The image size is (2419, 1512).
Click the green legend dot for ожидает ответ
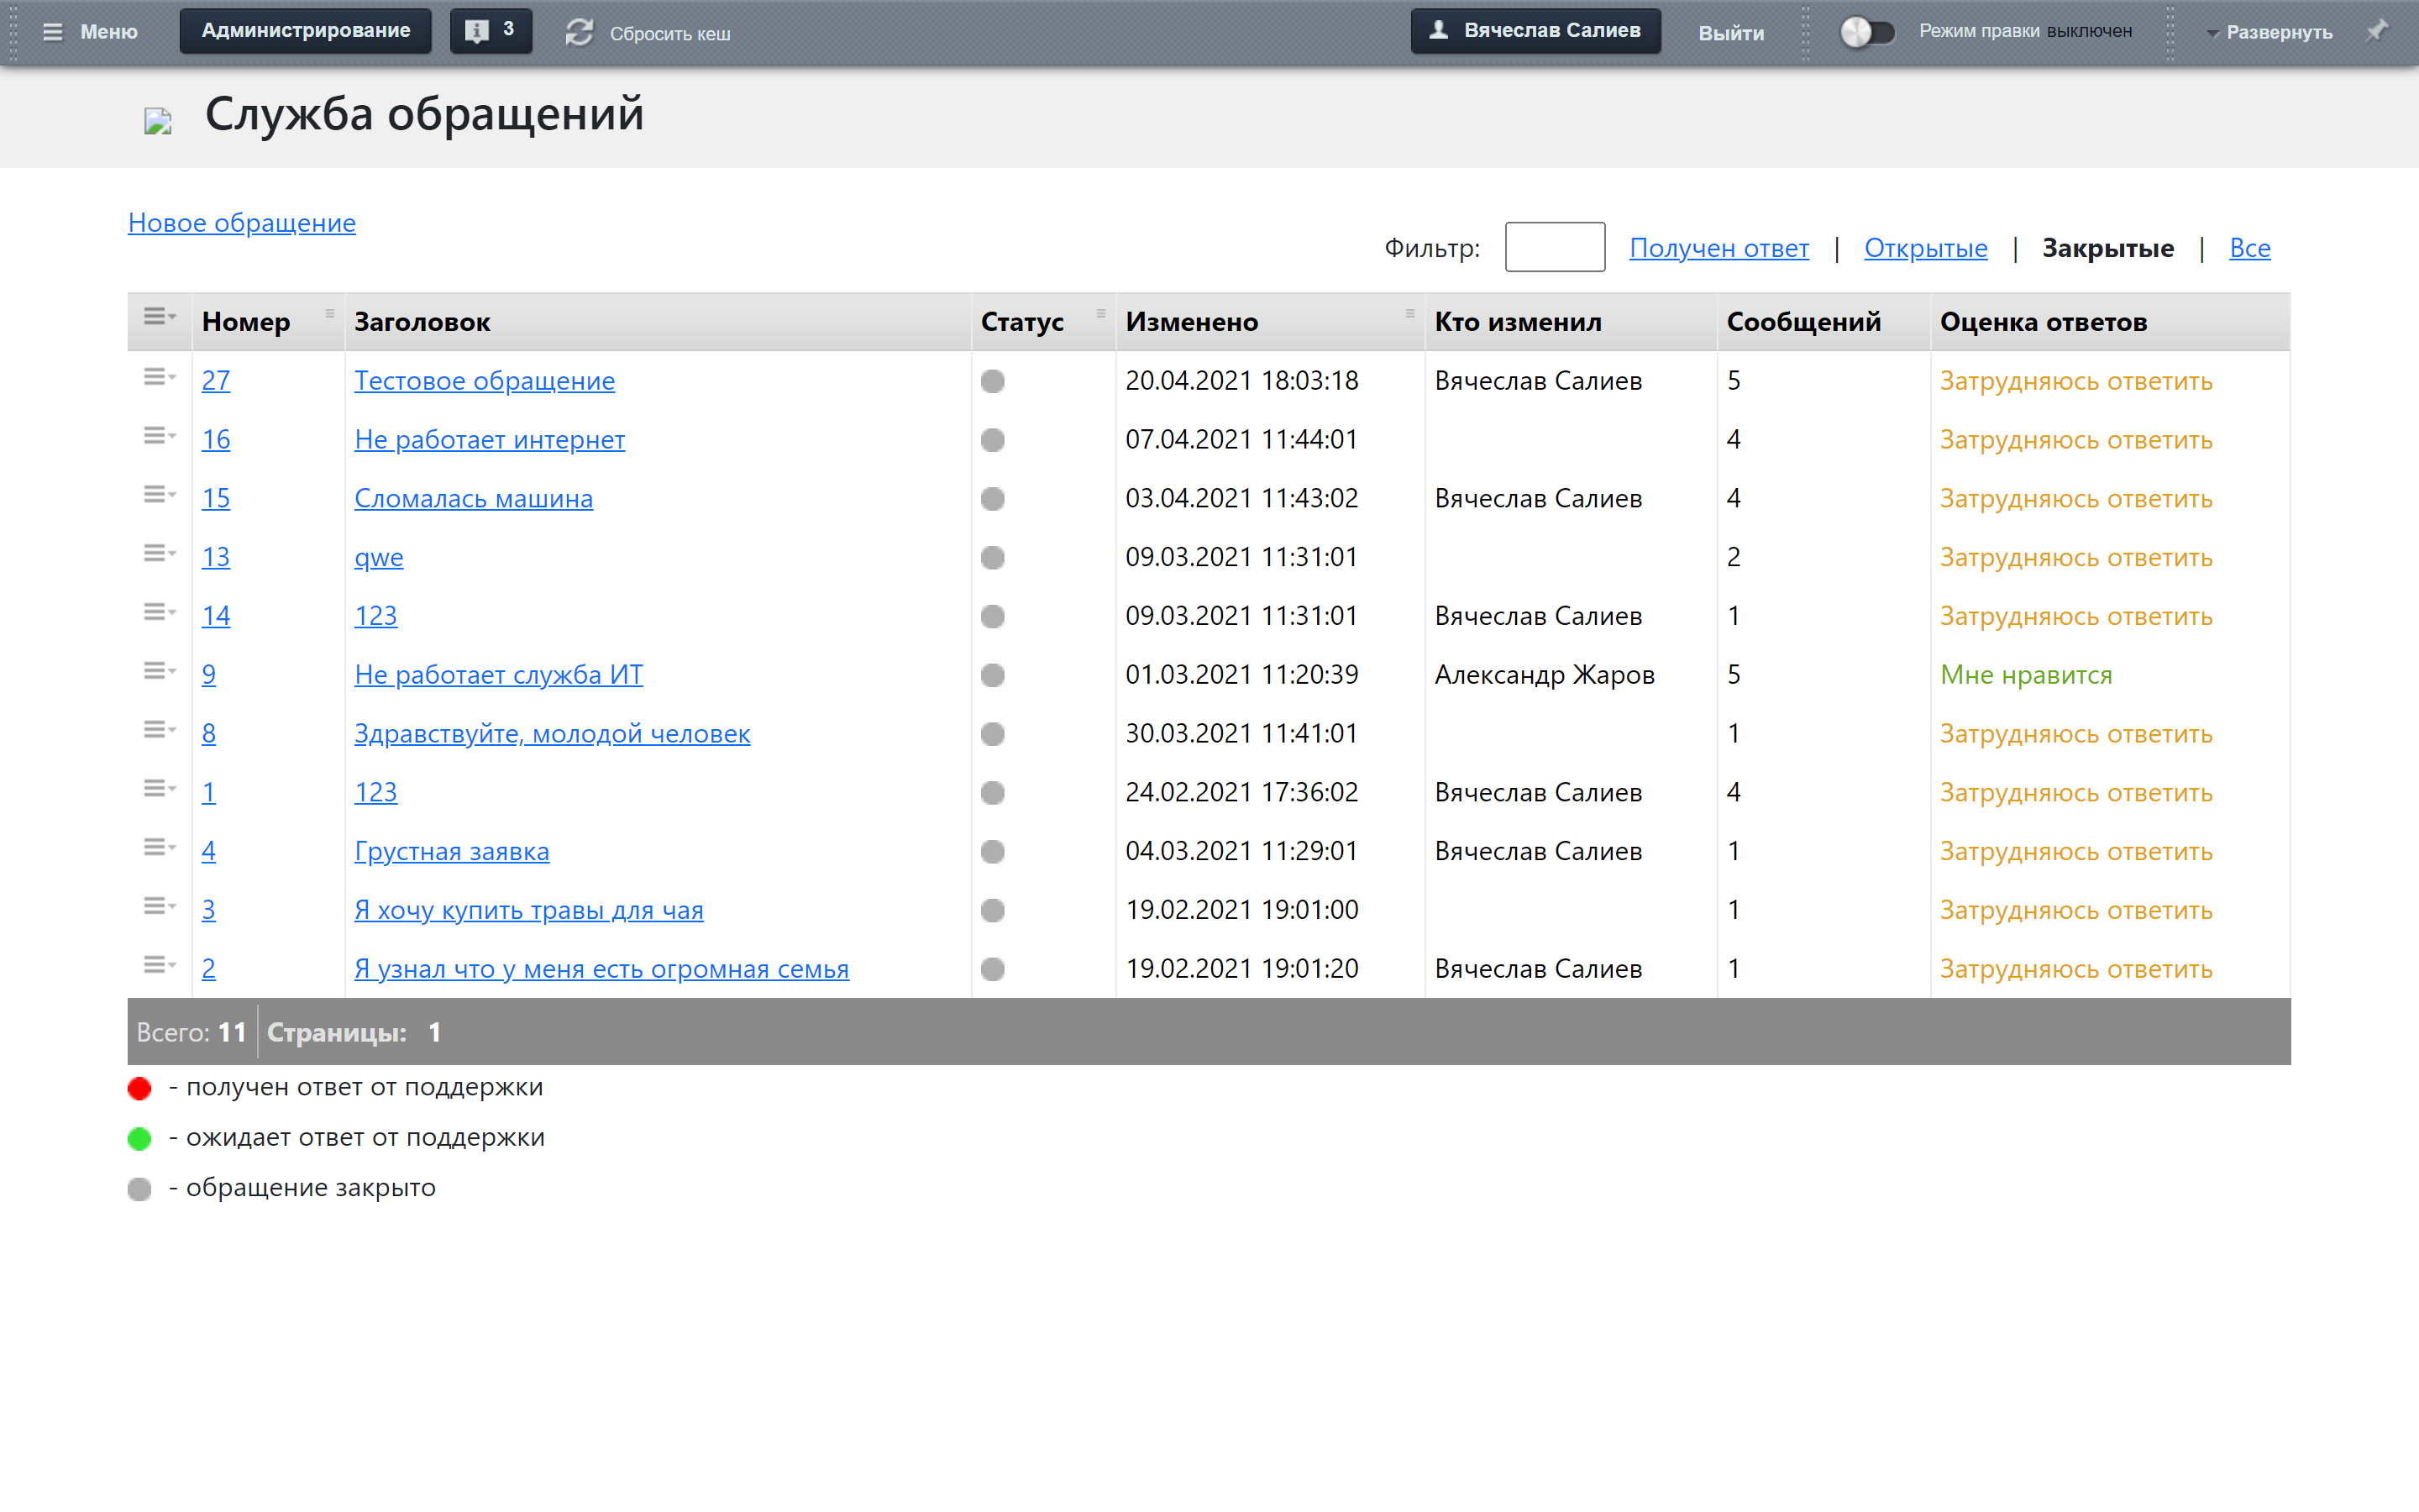(x=140, y=1139)
